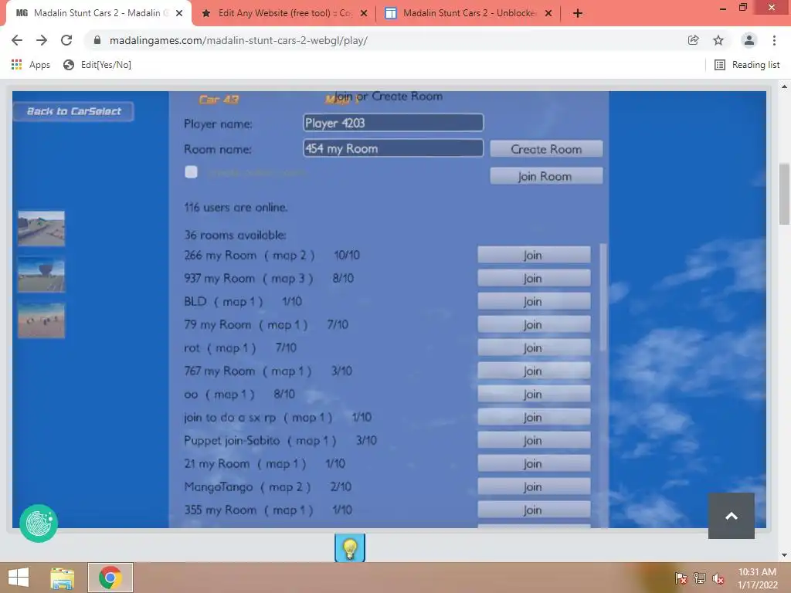Close the Unblocked games third tab
The height and width of the screenshot is (593, 791).
(x=549, y=13)
